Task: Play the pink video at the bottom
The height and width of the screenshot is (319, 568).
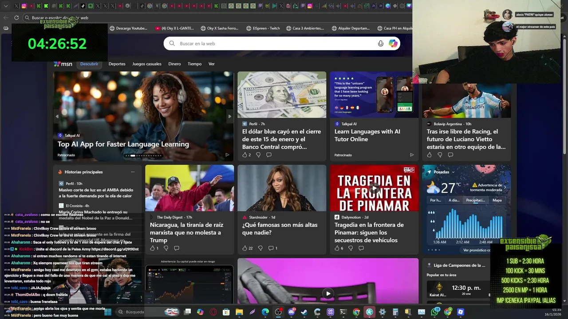Action: pos(328,293)
